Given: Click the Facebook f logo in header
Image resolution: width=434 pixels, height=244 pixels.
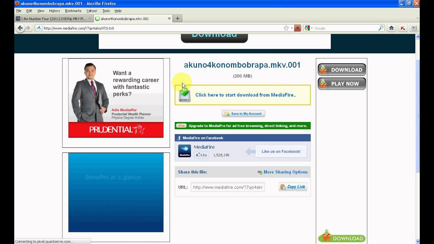Looking at the screenshot, I should pos(179,138).
